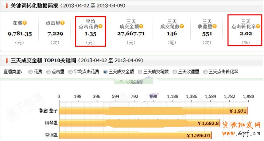
Task: Click the help icon beside 点击量
Action: click(x=62, y=22)
